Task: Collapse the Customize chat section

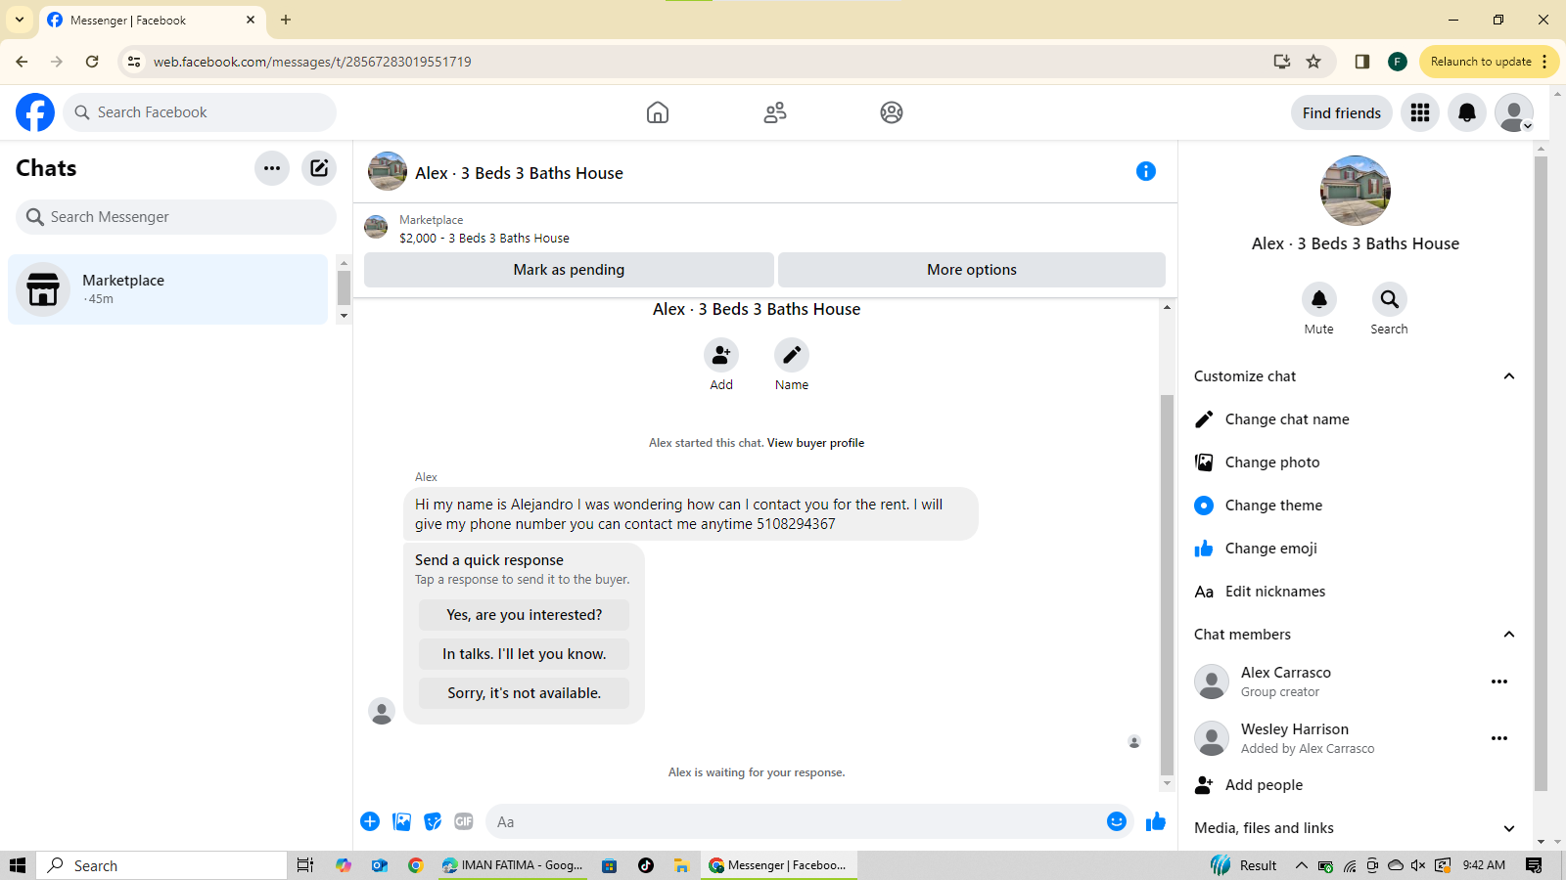Action: pyautogui.click(x=1509, y=376)
